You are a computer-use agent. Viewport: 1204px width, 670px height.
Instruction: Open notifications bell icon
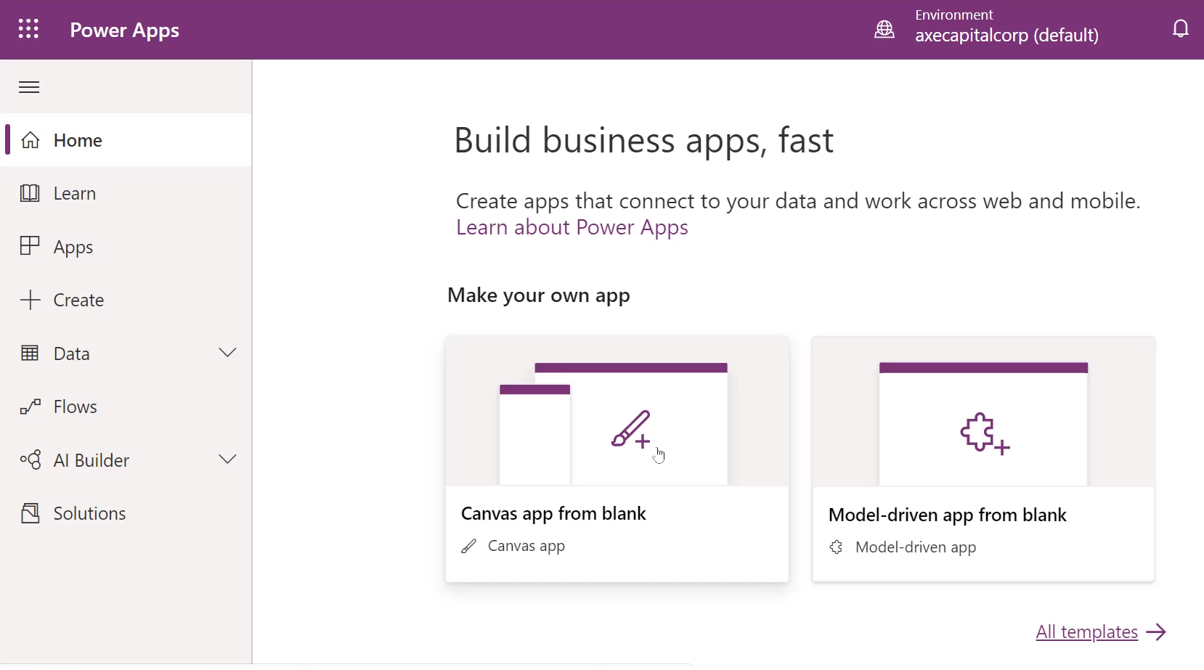click(x=1181, y=29)
